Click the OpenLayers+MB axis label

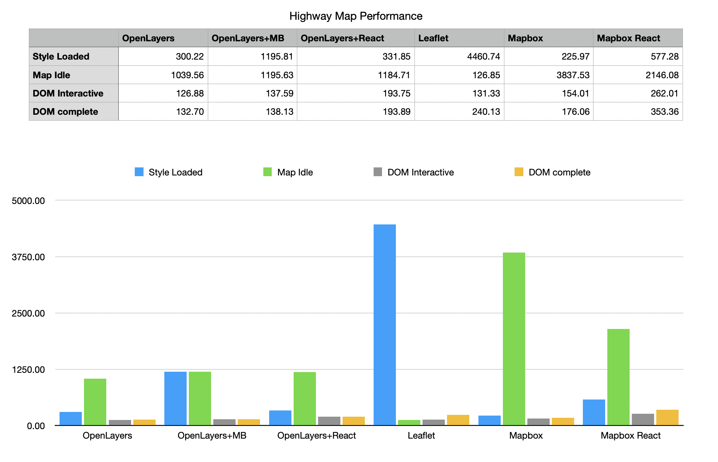pyautogui.click(x=212, y=435)
